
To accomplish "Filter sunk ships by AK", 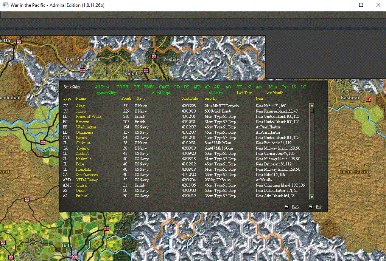I will pyautogui.click(x=217, y=87).
